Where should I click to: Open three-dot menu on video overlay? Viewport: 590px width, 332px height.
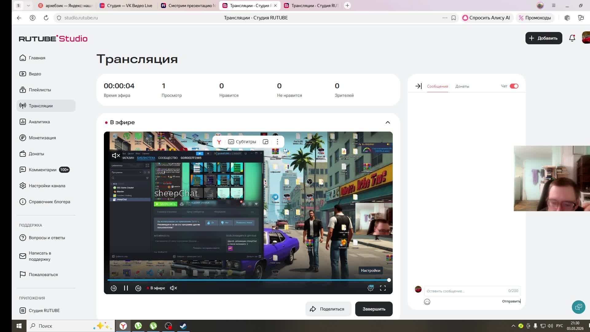point(277,142)
